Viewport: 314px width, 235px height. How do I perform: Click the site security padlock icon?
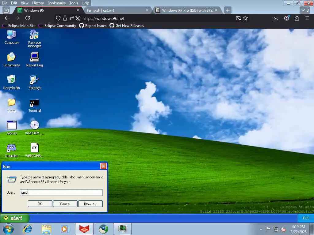point(65,18)
